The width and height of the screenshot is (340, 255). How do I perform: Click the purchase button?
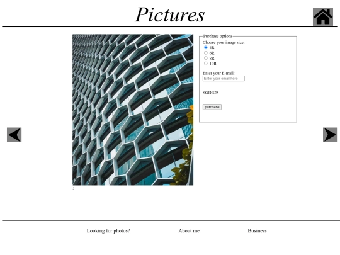pos(212,107)
